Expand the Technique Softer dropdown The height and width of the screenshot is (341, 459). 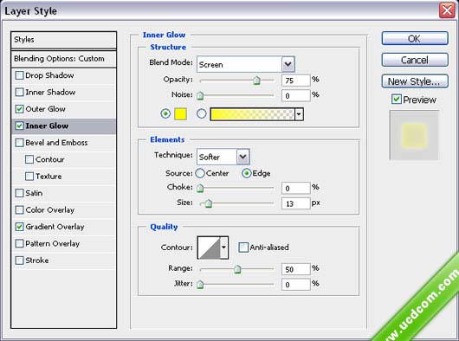223,157
